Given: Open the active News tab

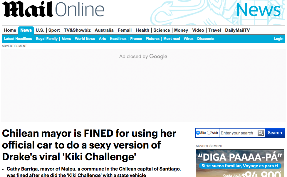Looking at the screenshot, I should (x=26, y=30).
